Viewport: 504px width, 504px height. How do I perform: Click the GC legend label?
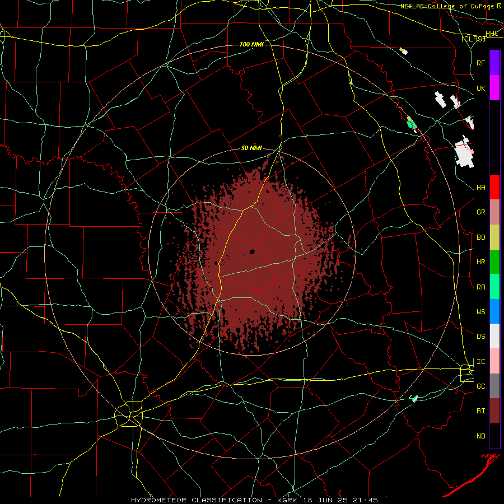coord(480,386)
